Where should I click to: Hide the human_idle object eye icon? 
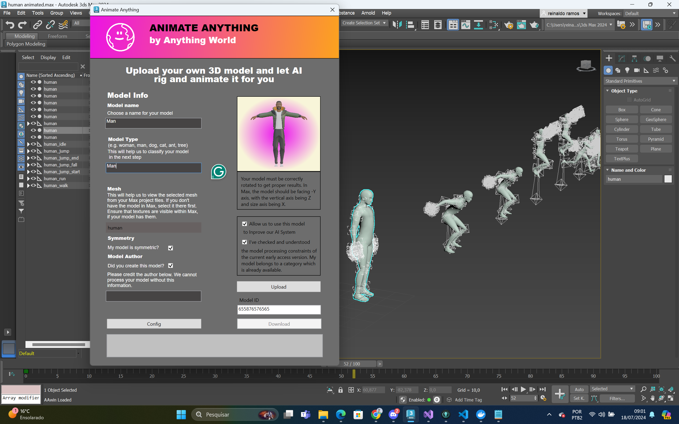coord(33,144)
